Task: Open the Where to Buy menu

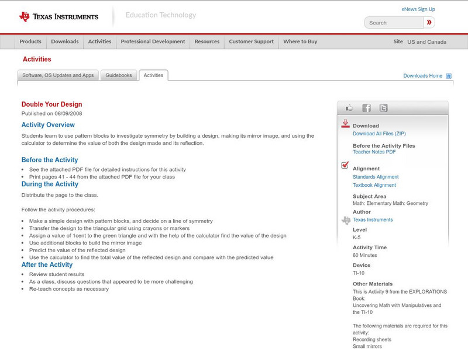Action: point(300,41)
